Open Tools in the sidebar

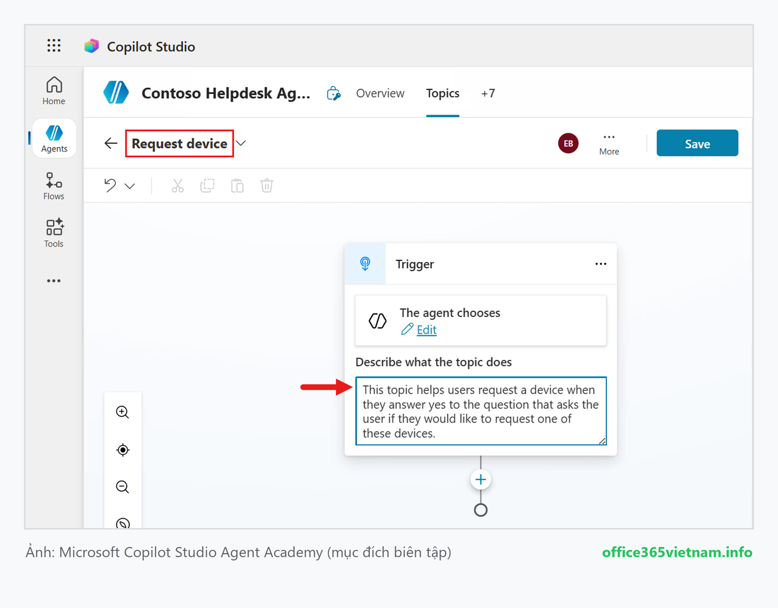tap(54, 233)
